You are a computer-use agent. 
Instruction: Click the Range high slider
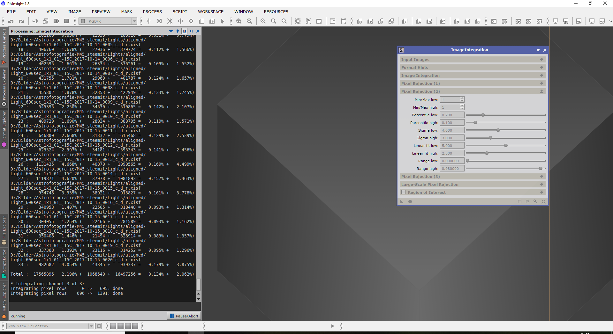point(505,168)
